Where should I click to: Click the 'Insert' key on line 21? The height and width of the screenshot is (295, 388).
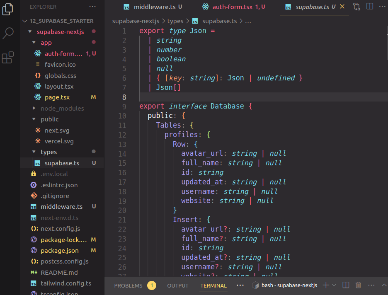185,220
